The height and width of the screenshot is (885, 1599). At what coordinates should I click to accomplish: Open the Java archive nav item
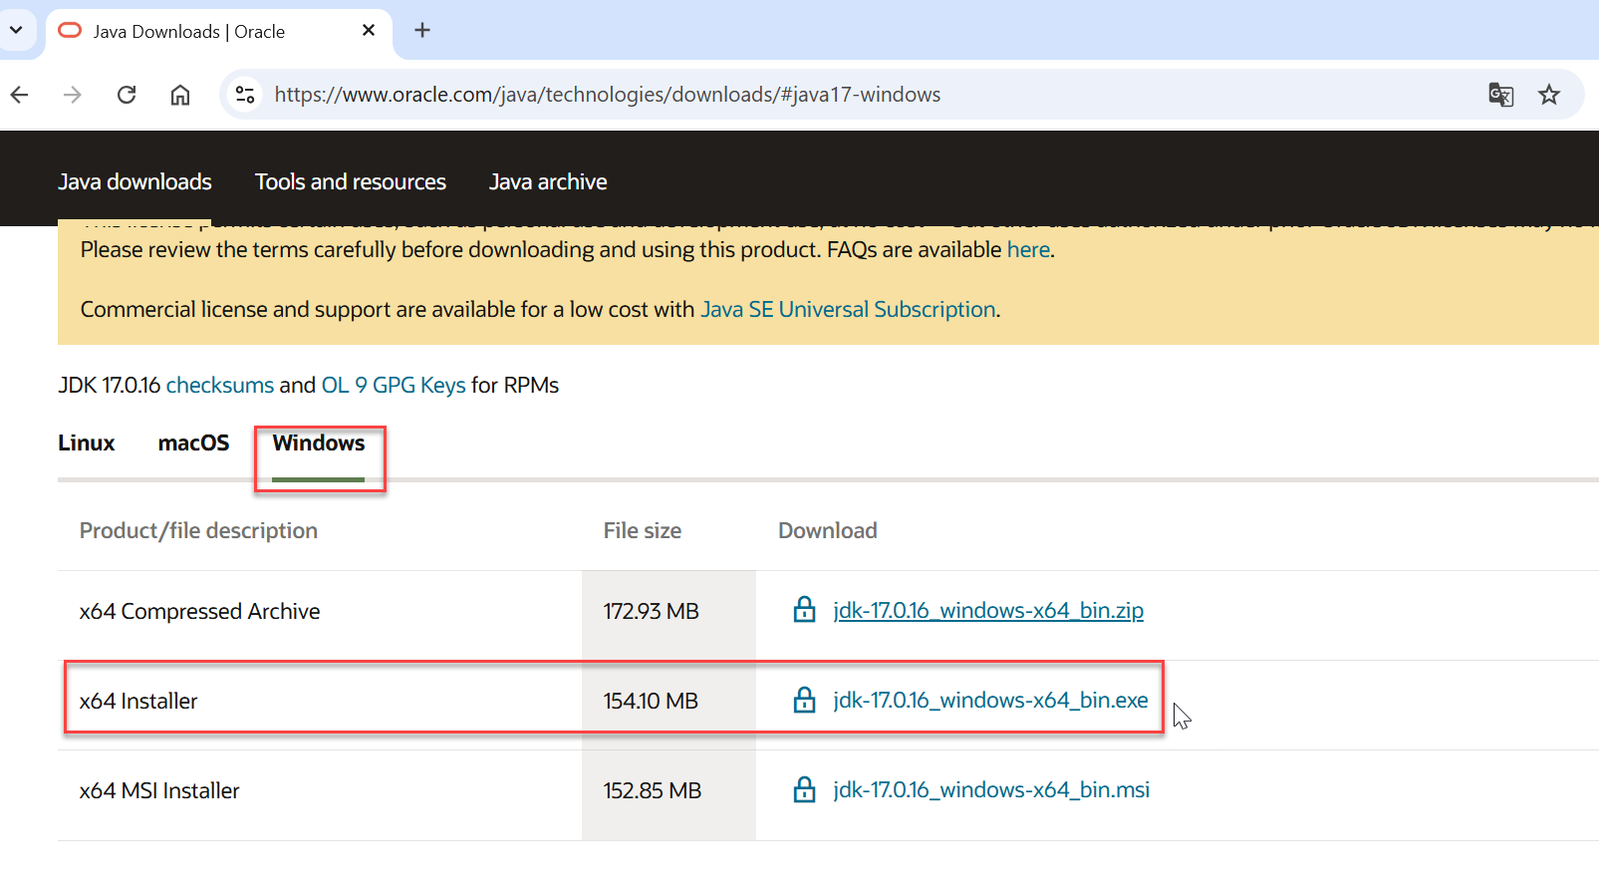tap(548, 181)
